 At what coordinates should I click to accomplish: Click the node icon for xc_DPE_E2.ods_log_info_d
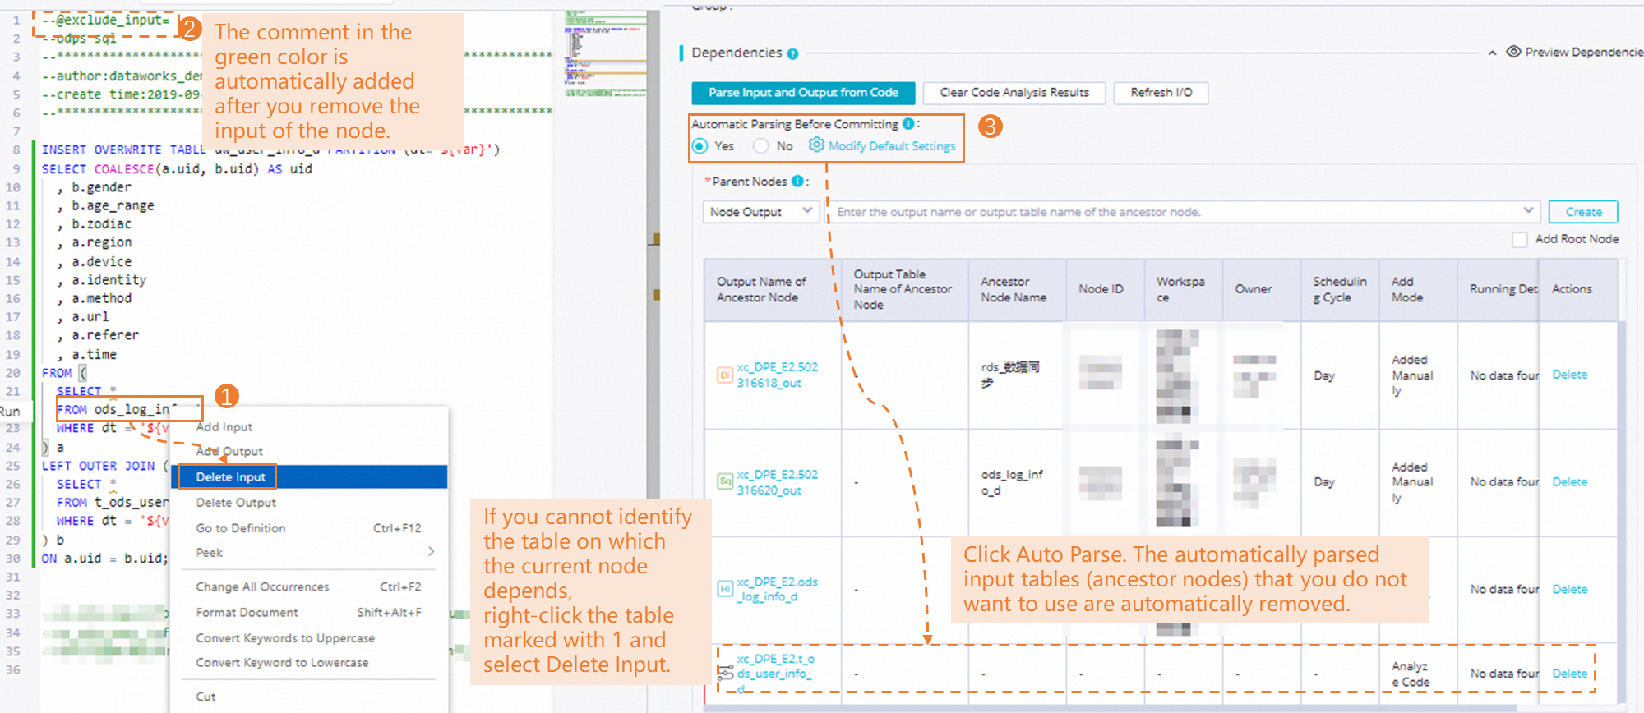(725, 589)
